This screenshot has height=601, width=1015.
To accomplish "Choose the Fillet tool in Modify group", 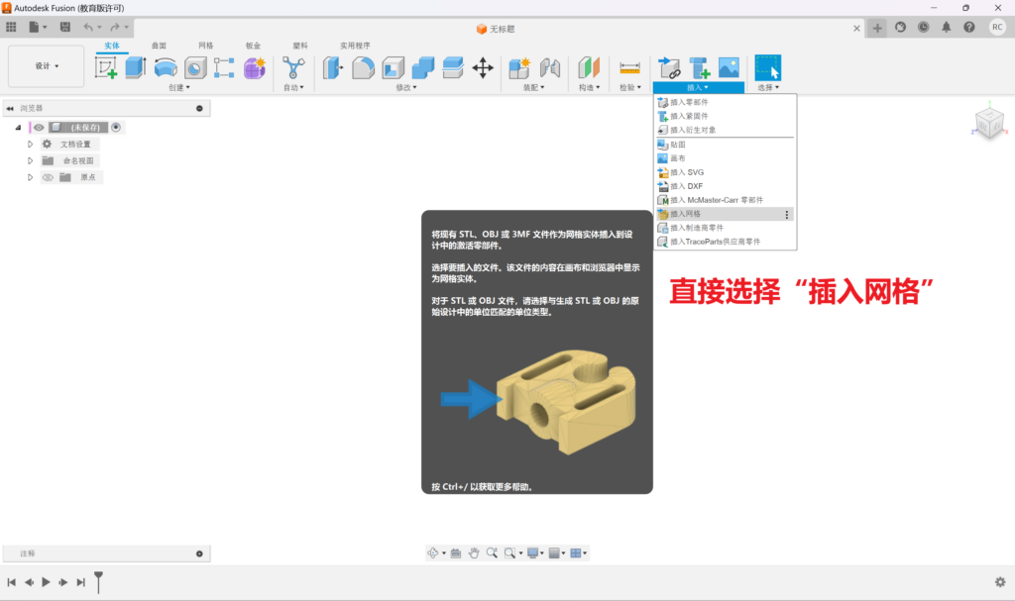I will [x=363, y=67].
